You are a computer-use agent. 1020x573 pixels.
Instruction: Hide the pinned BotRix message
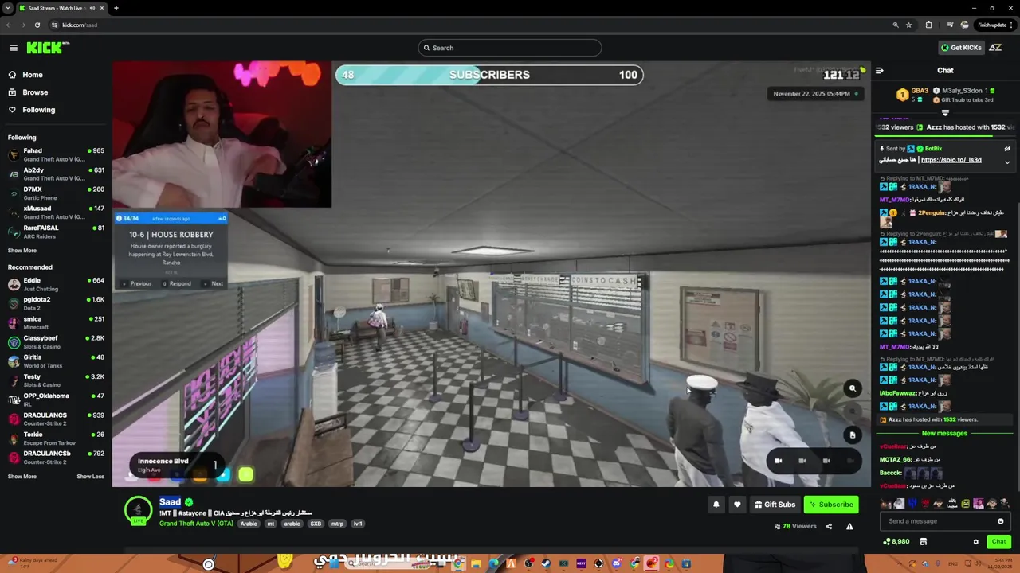(x=1007, y=149)
